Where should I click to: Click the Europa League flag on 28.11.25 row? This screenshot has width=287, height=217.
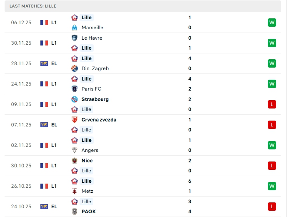pyautogui.click(x=44, y=63)
